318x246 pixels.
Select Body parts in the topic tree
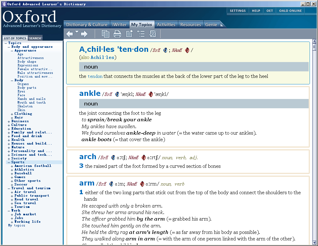[x=27, y=88]
